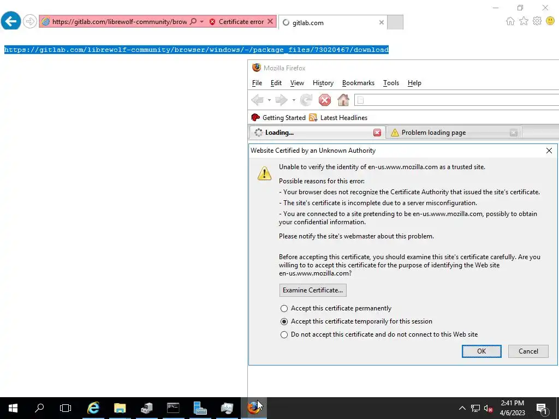This screenshot has height=419, width=559.
Task: Click Firefox Back arrow button
Action: [258, 100]
